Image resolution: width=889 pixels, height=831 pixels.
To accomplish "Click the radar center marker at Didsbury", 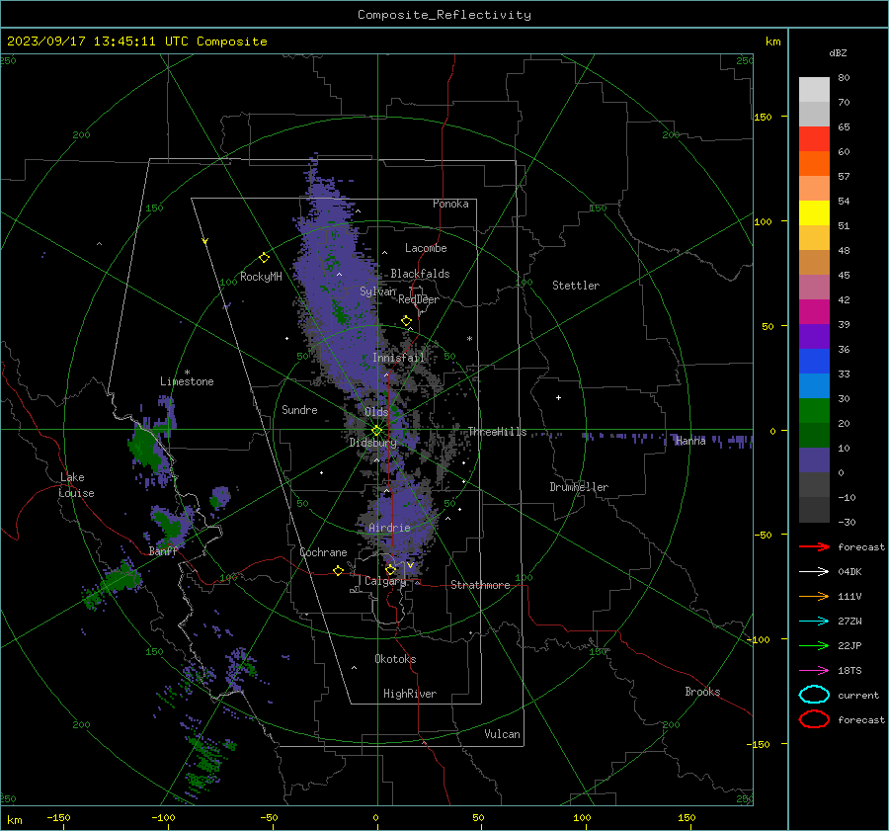I will tap(376, 431).
